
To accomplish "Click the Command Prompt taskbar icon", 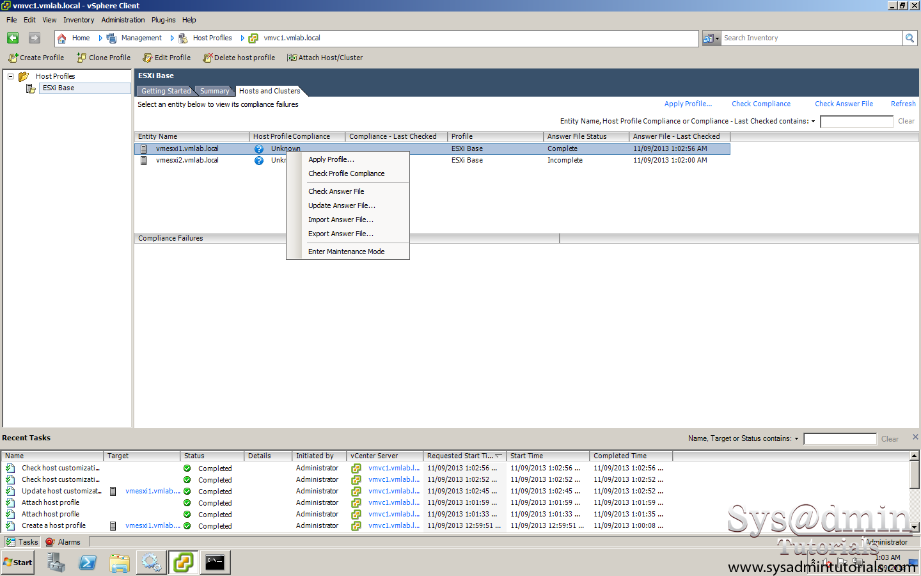I will click(x=215, y=563).
